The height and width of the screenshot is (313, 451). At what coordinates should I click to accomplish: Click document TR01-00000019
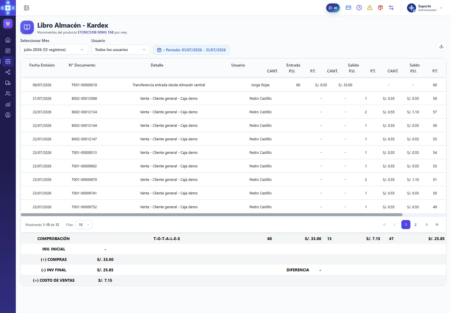point(84,85)
